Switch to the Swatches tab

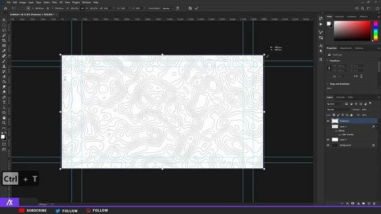tap(339, 17)
